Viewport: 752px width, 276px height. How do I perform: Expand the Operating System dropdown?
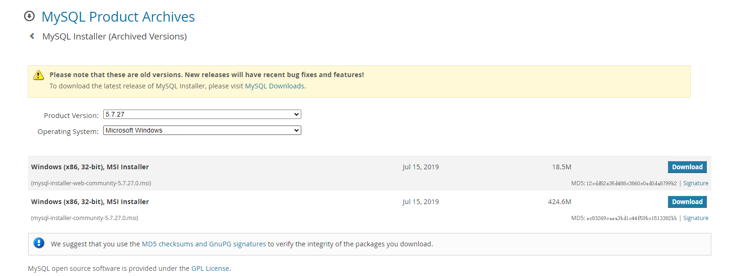click(202, 130)
